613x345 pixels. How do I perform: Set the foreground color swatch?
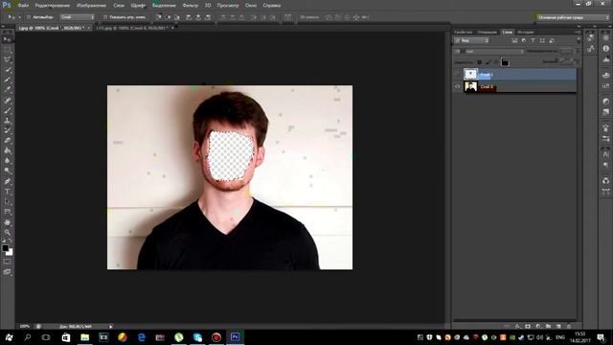pyautogui.click(x=5, y=248)
